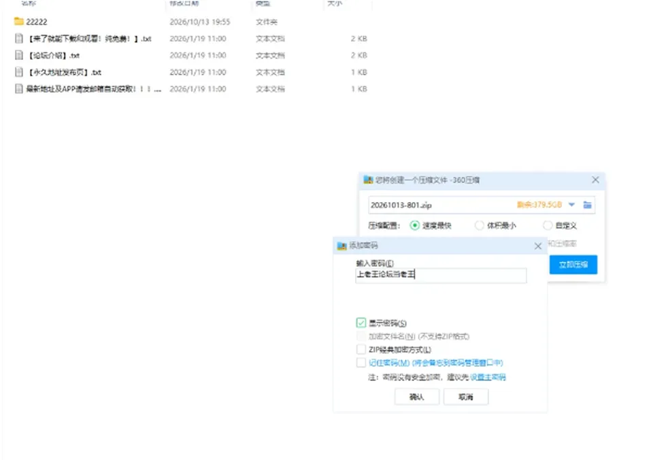Click the text file icon beside 【论坛介绍】.txt
Screen dimensions: 653x460
point(19,55)
